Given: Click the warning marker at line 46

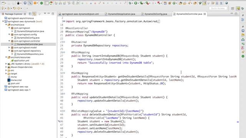Looking at the screenshot, I should pos(59,121).
